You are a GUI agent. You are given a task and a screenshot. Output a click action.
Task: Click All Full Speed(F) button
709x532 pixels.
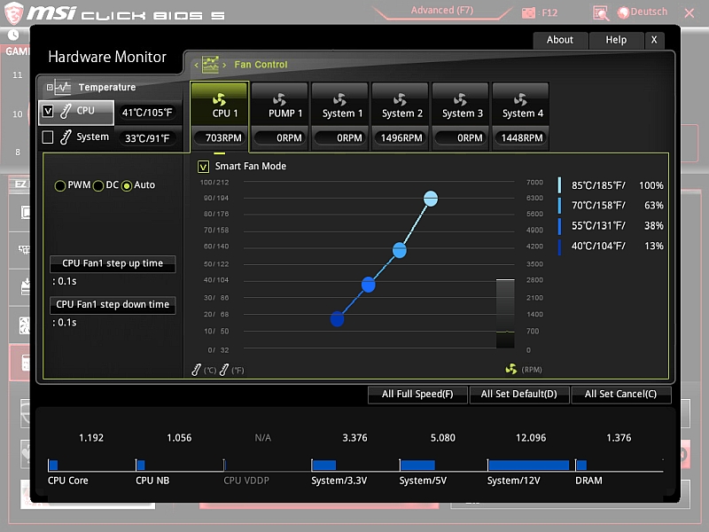coord(417,394)
